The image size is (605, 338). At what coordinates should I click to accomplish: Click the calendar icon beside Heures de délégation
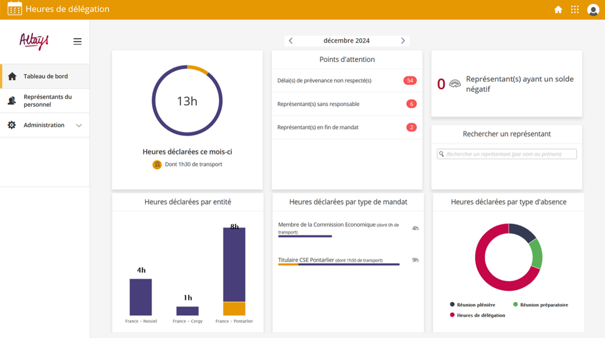[15, 9]
